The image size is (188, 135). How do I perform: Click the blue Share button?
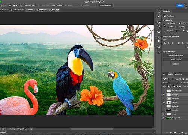coord(180,5)
